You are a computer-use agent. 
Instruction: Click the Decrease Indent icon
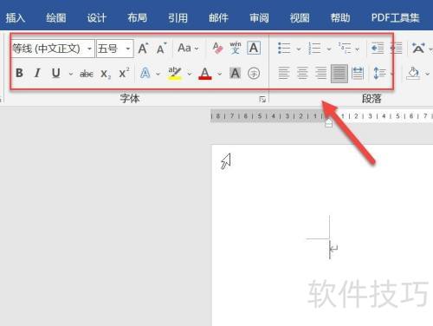378,49
